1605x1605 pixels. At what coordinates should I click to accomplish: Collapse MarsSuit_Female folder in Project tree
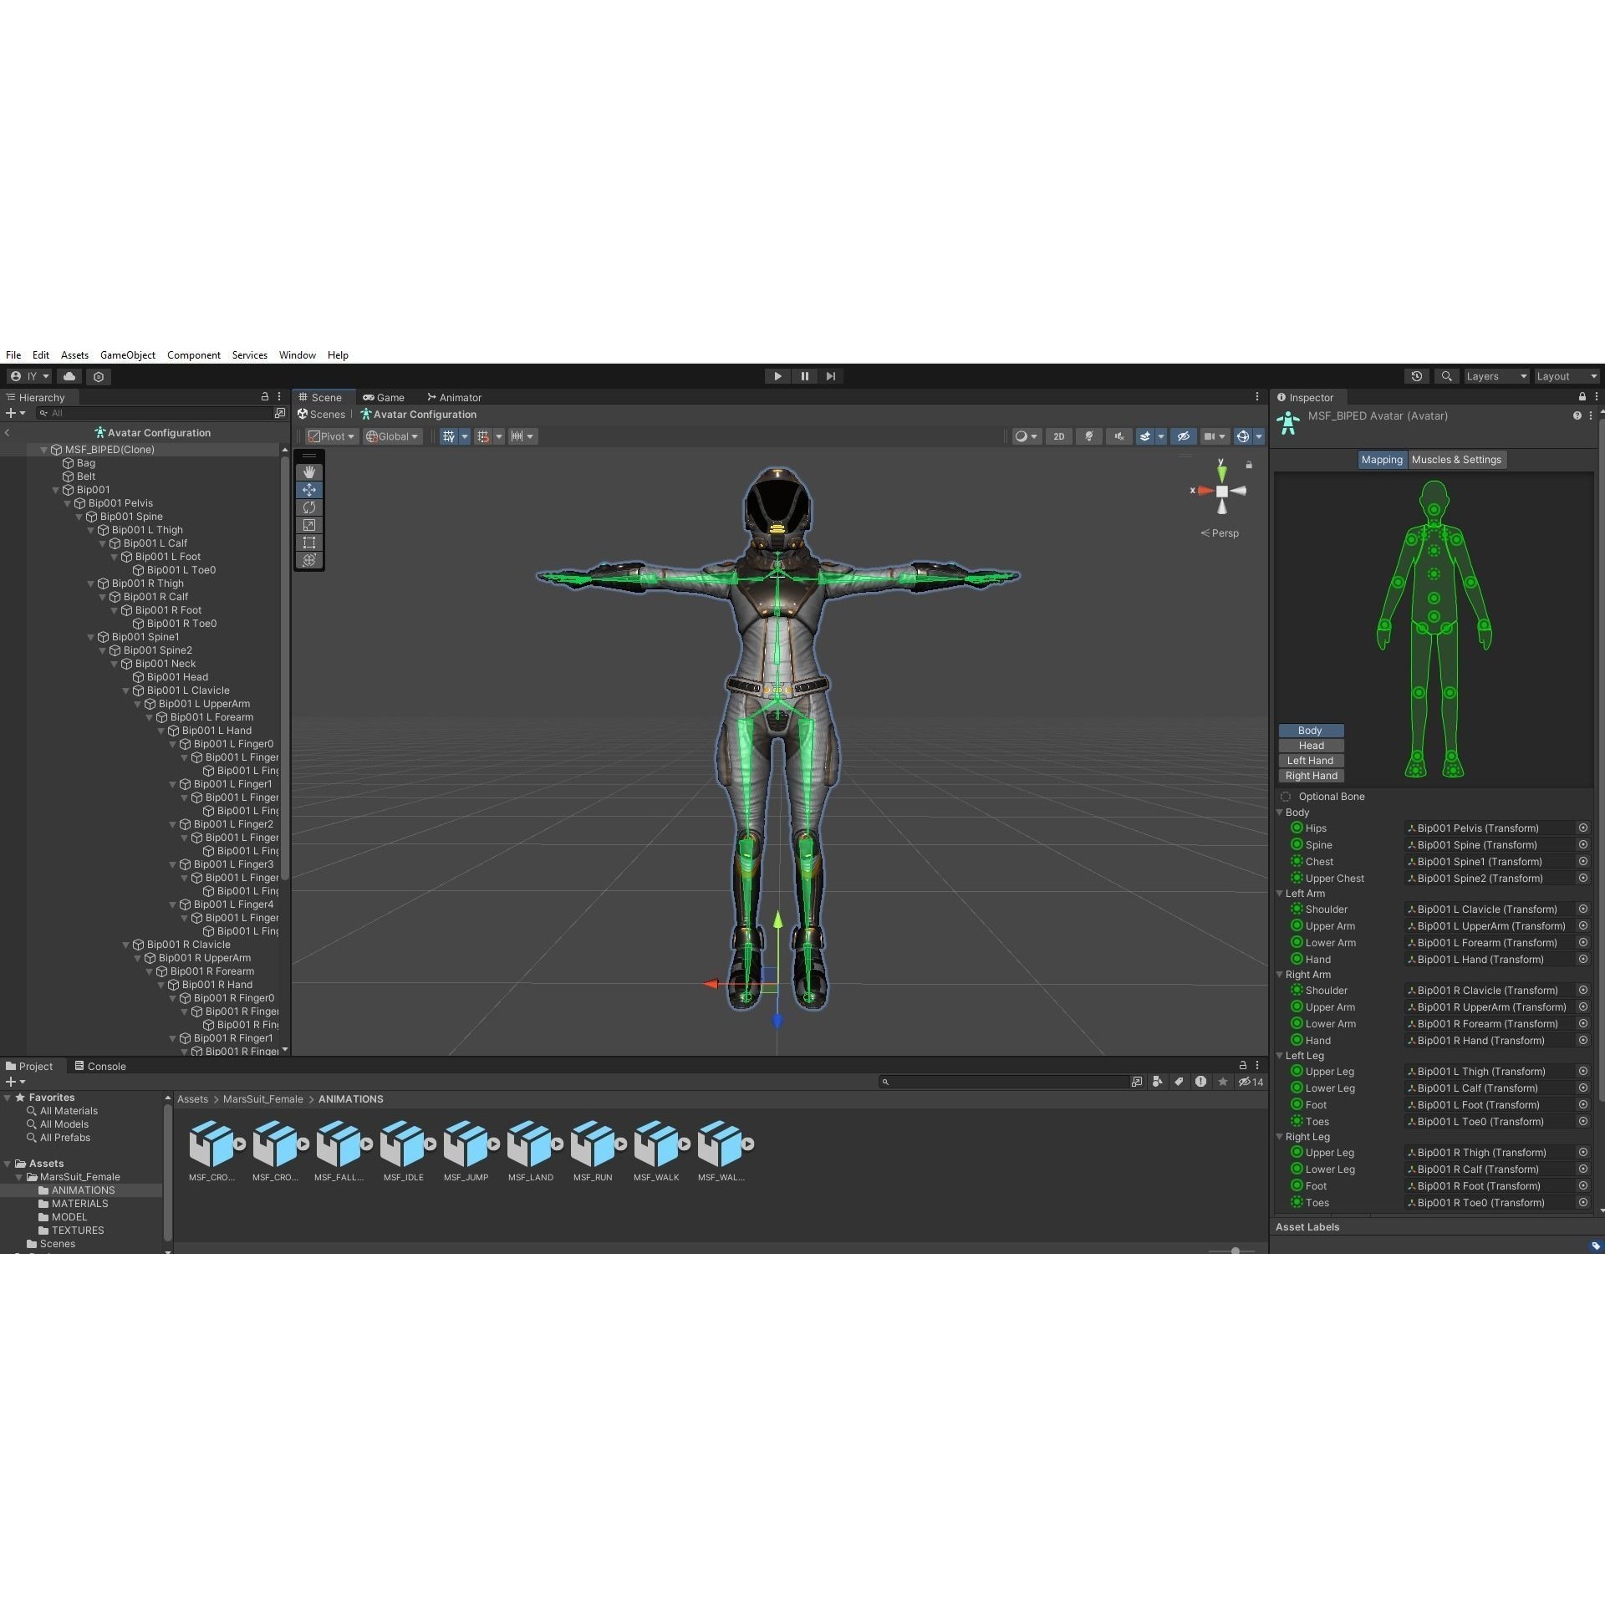pos(19,1177)
